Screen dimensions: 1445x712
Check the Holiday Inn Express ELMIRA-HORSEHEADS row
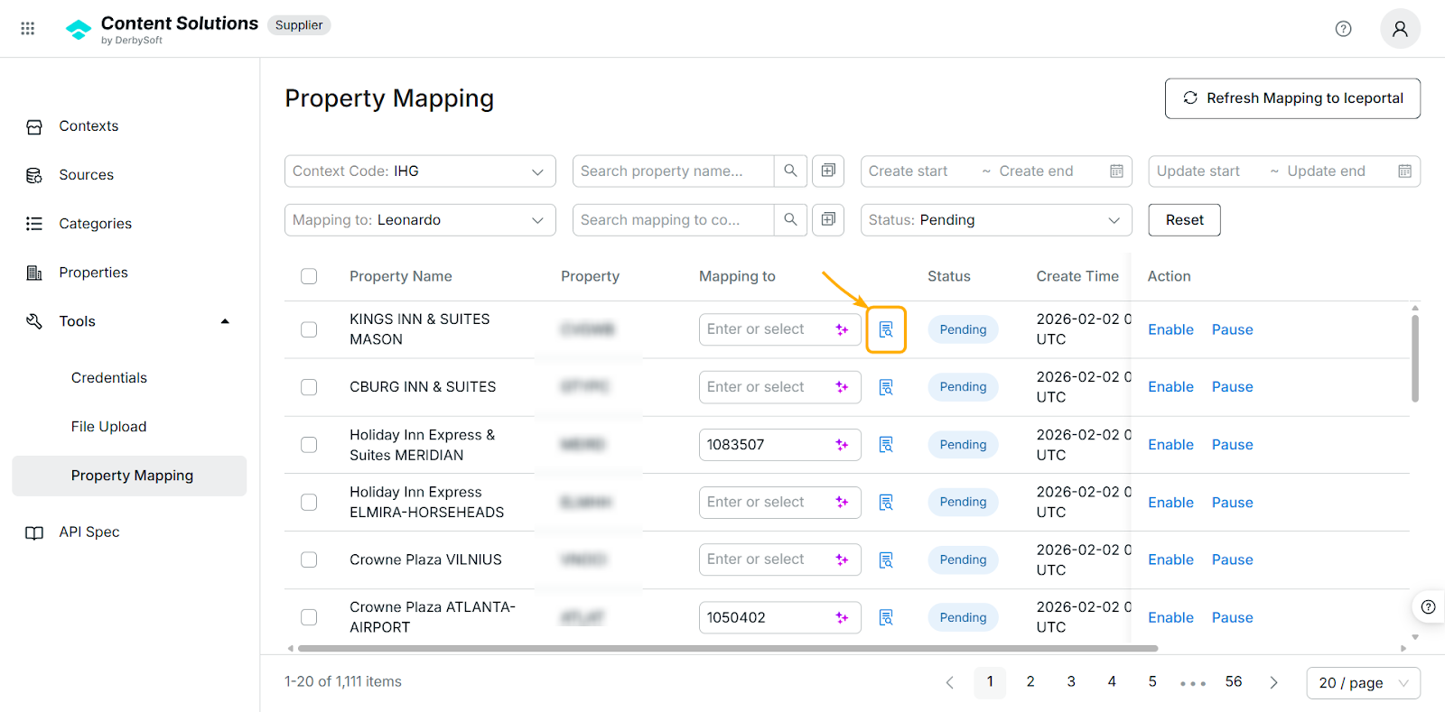(x=309, y=502)
